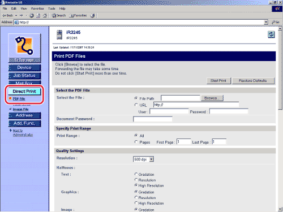Go back with the Back toolbar arrow
This screenshot has height=212, width=283.
[7, 15]
